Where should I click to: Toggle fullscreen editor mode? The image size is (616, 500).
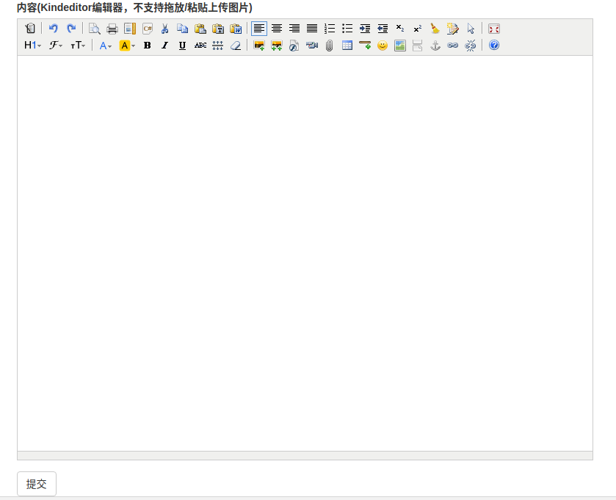coord(494,29)
